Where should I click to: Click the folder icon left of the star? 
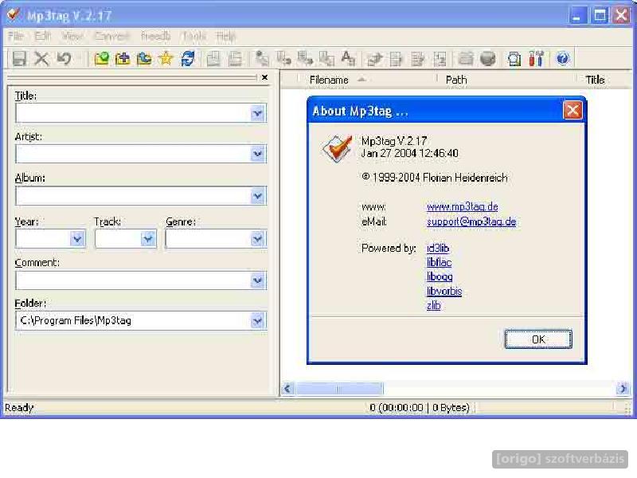tap(144, 58)
